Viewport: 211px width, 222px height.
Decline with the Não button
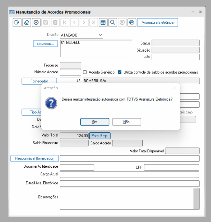click(x=127, y=122)
